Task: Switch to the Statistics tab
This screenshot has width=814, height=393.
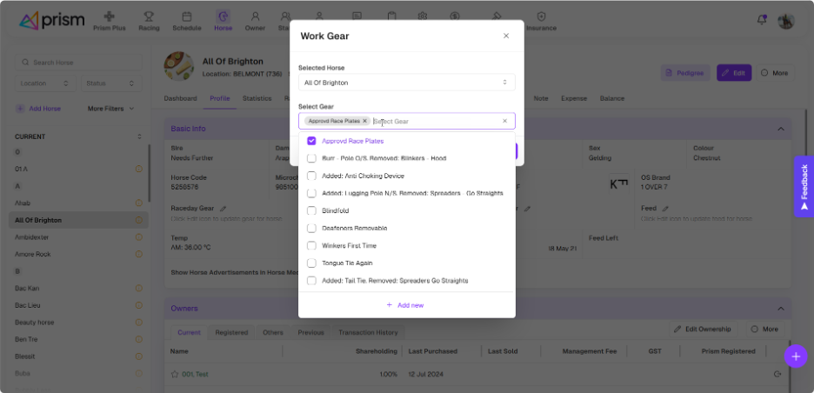Action: click(257, 98)
